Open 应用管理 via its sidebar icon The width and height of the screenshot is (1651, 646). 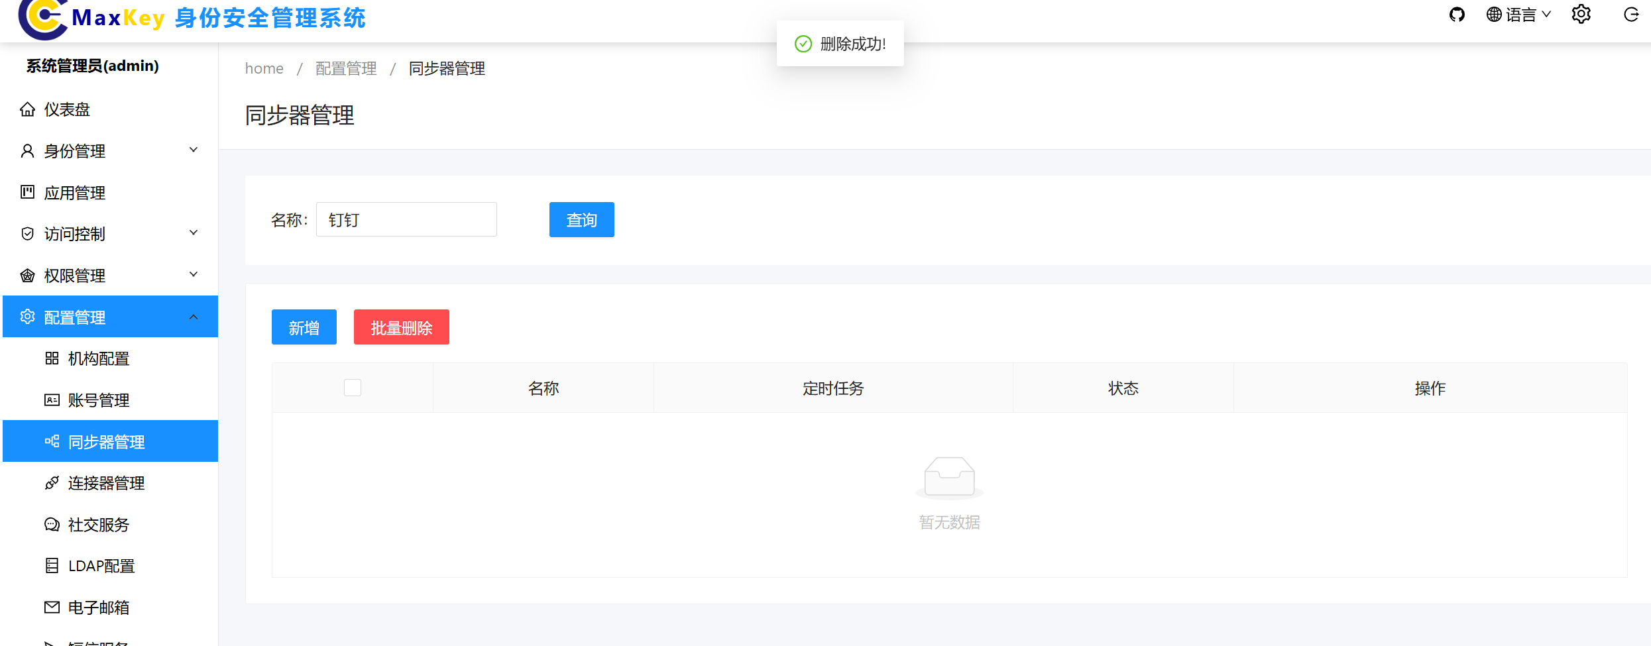(27, 192)
